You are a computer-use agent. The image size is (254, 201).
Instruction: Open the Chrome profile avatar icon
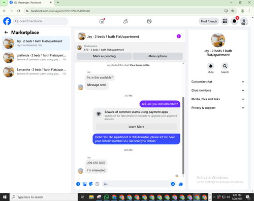(242, 11)
